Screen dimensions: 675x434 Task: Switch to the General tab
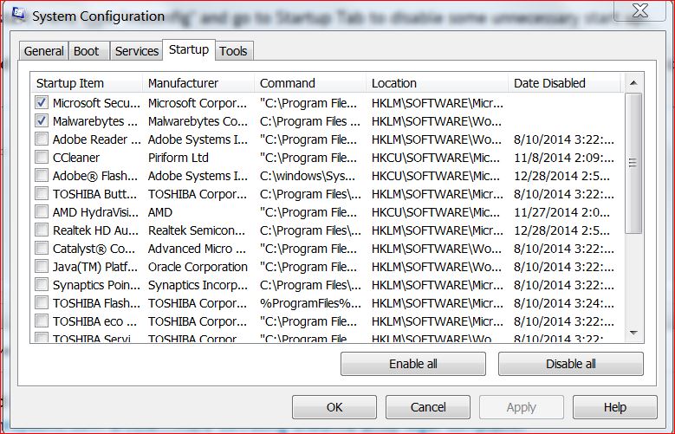point(43,51)
